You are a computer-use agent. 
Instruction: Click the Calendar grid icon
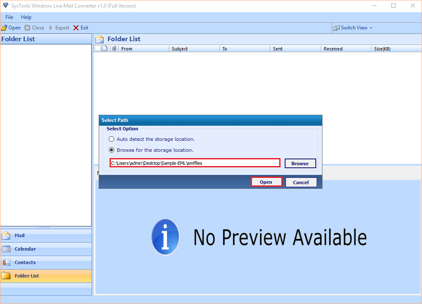coord(6,249)
